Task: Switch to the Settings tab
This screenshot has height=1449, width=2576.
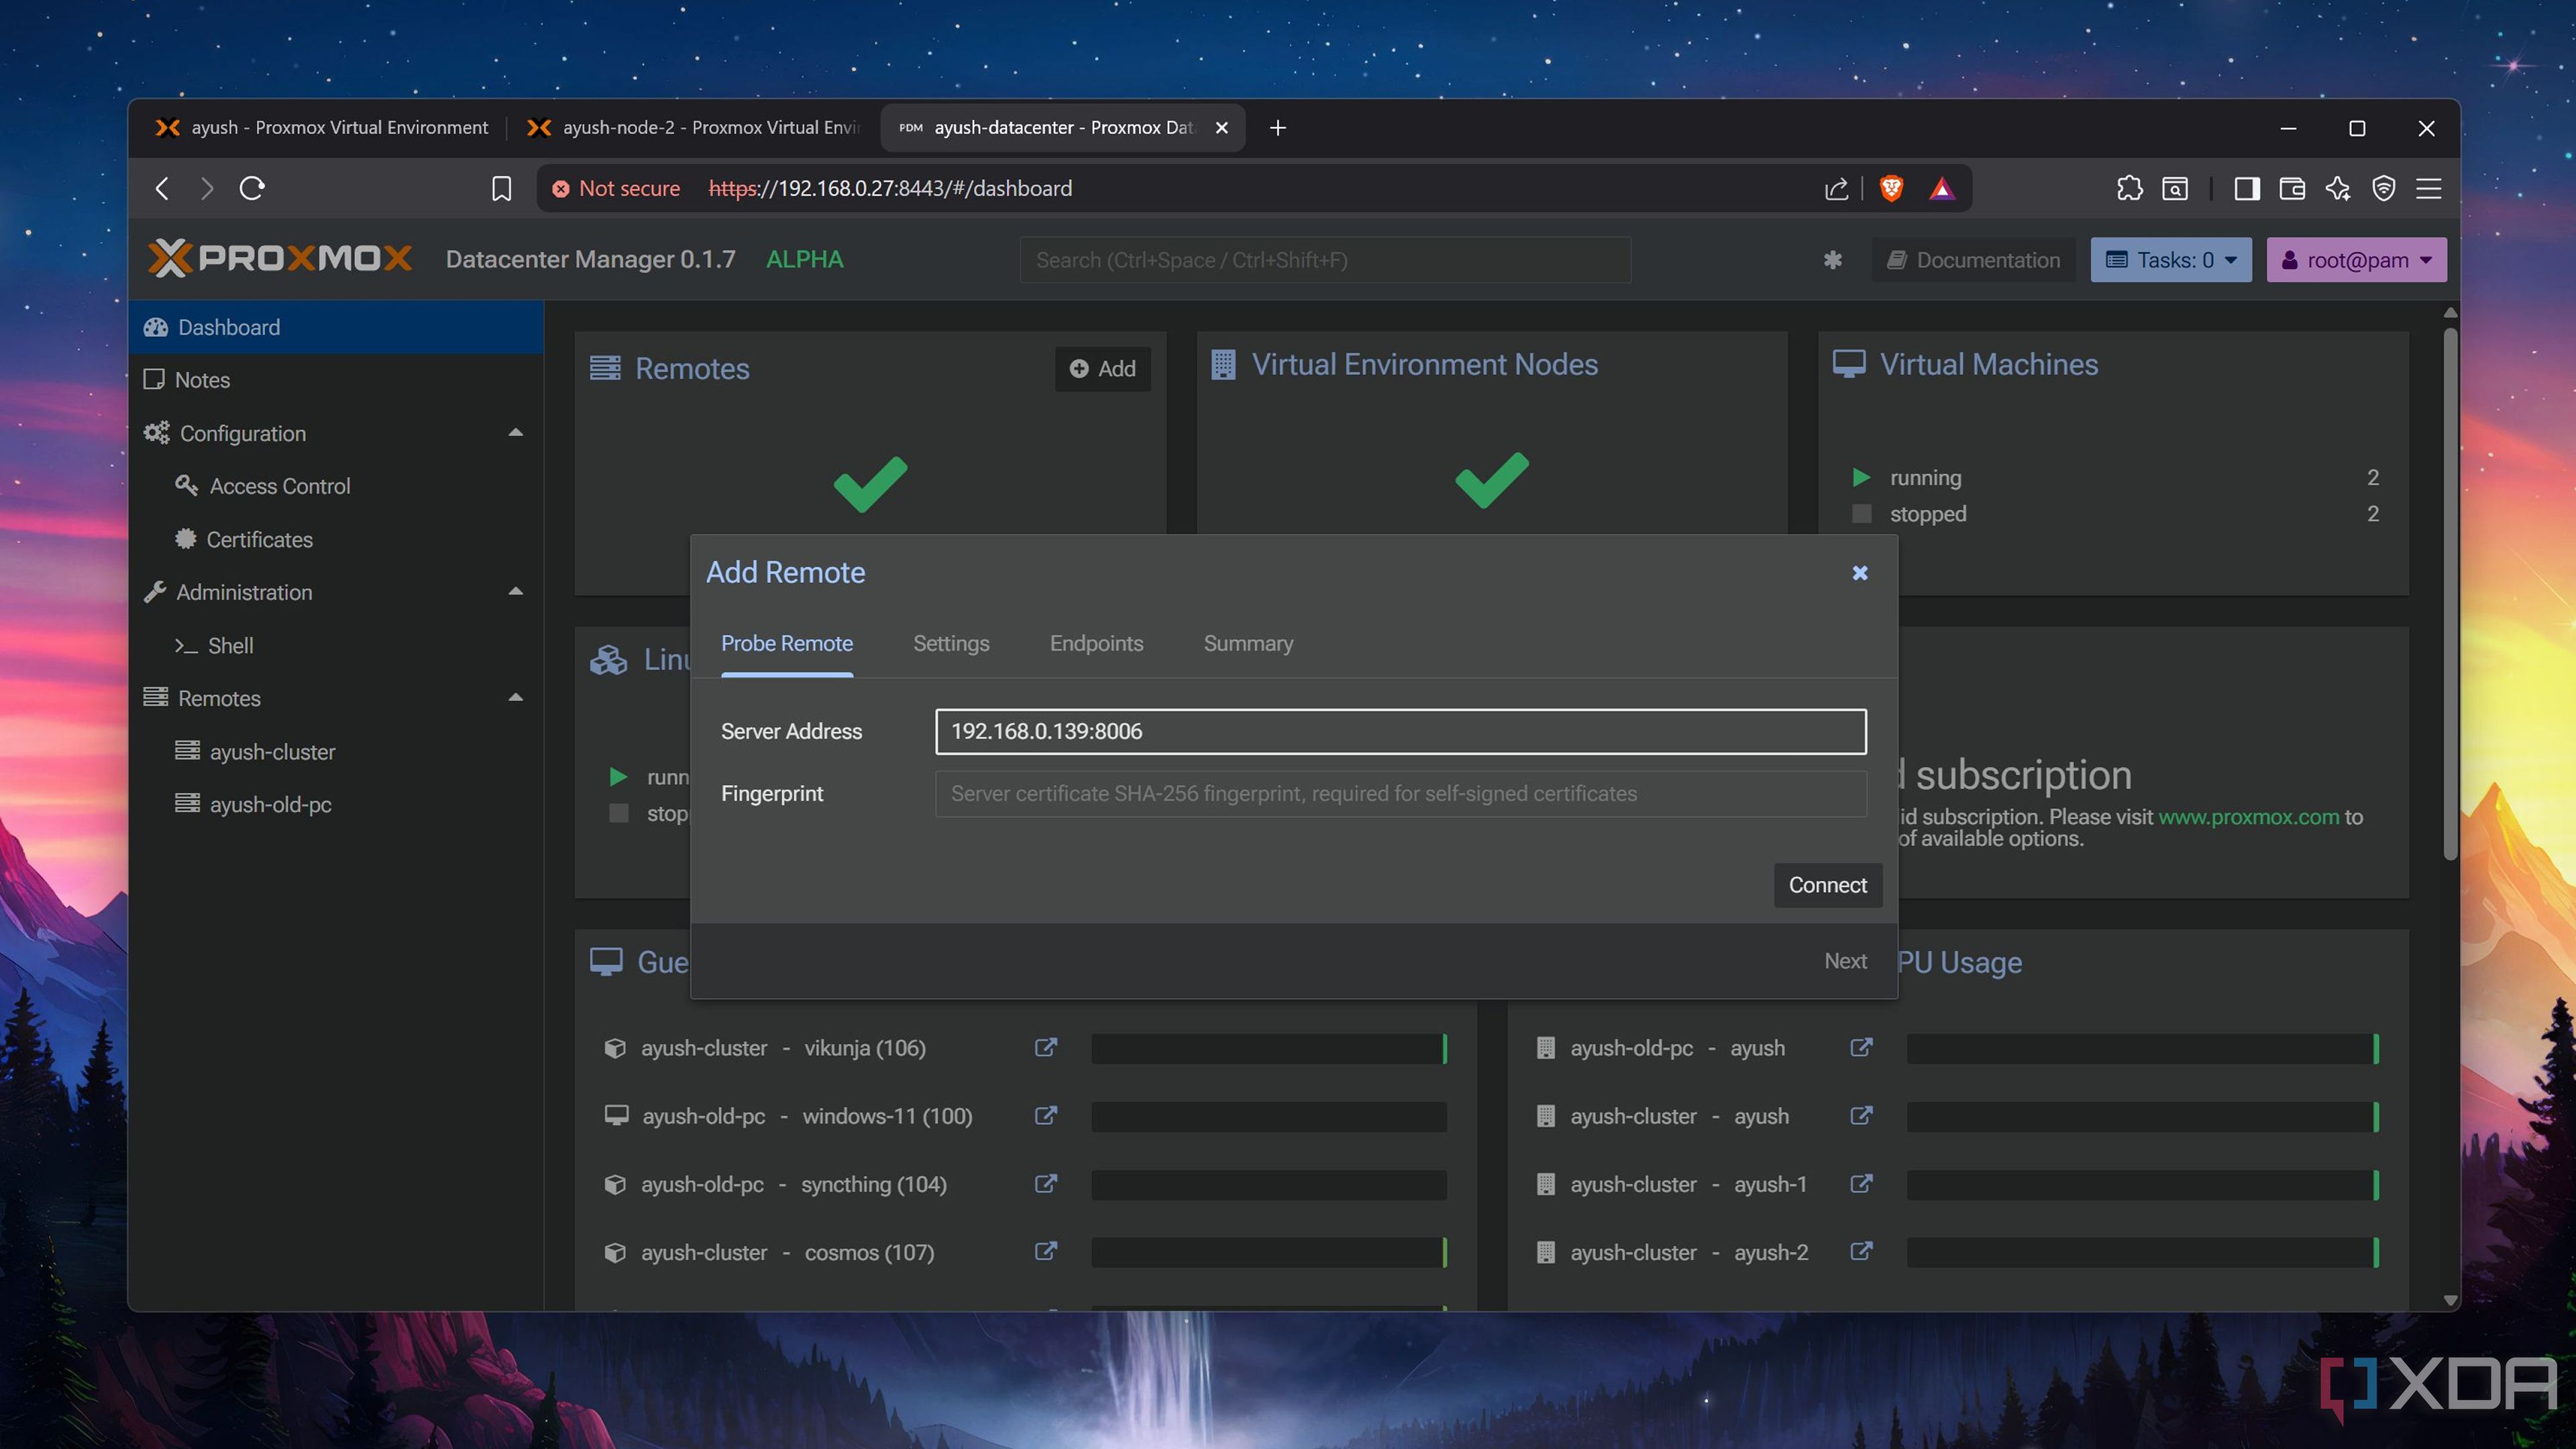Action: (x=951, y=643)
